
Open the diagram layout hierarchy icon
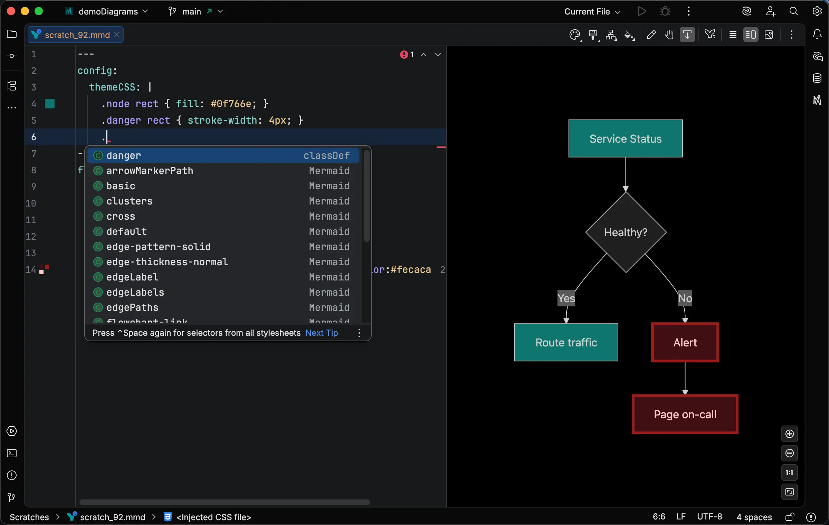click(x=611, y=35)
